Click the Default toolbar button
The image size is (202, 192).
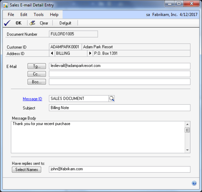click(65, 23)
